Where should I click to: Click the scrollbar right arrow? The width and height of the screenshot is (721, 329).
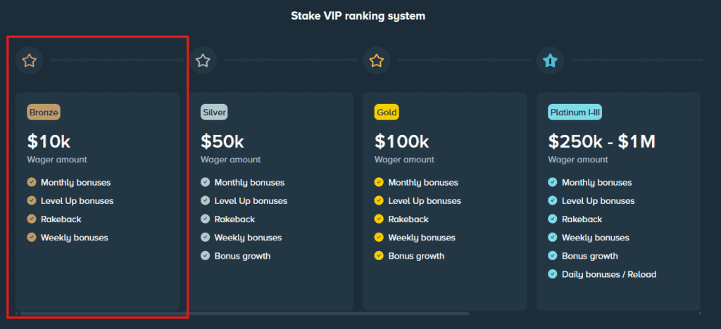[699, 314]
